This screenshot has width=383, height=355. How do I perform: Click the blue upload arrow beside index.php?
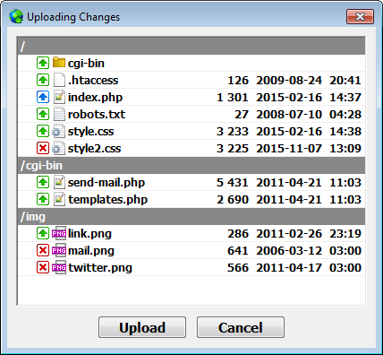(43, 97)
